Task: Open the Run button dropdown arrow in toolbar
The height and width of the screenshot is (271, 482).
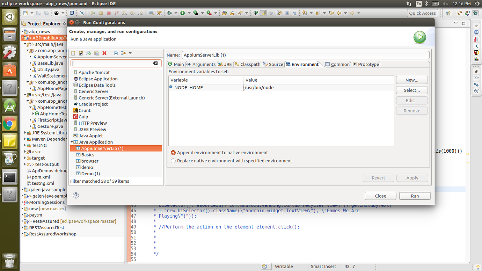Action: pos(189,13)
